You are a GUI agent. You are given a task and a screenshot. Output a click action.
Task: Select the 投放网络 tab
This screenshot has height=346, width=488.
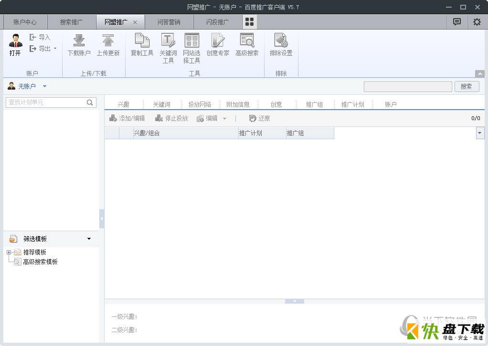(x=200, y=104)
